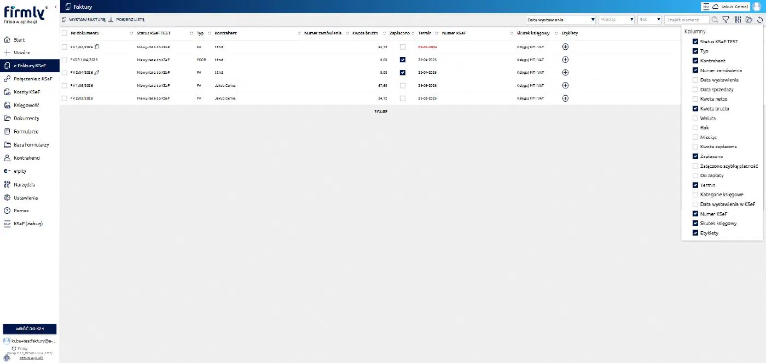Open the filter funnel icon
The height and width of the screenshot is (363, 766).
726,20
